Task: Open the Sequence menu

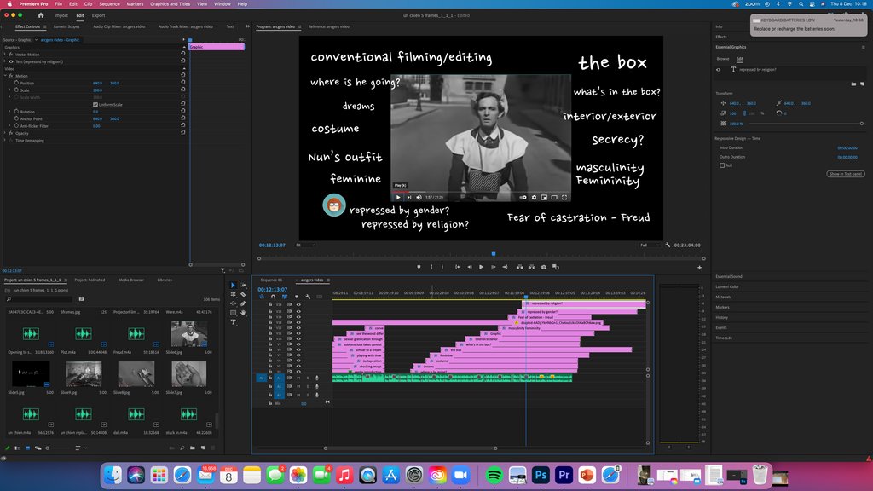Action: [x=109, y=4]
